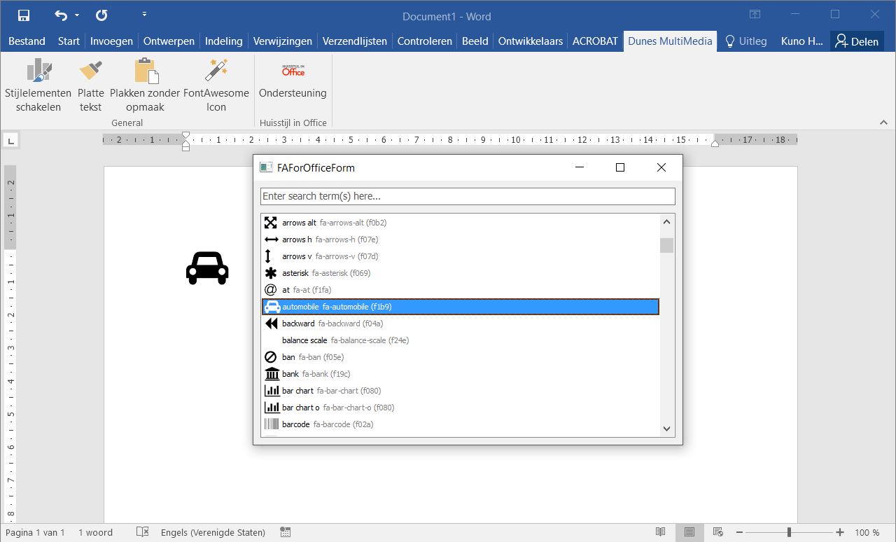Open the undo history dropdown arrow
Screen dimensions: 896x542
[77, 15]
